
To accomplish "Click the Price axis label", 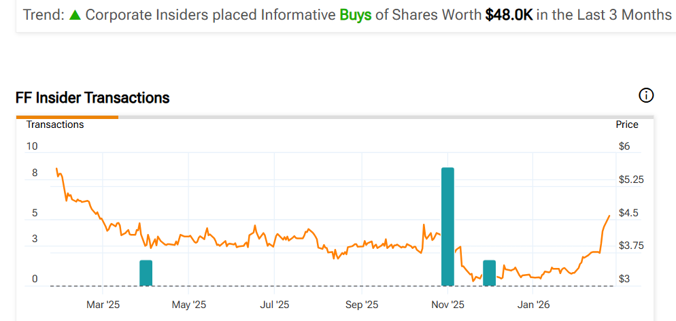I will click(x=627, y=124).
